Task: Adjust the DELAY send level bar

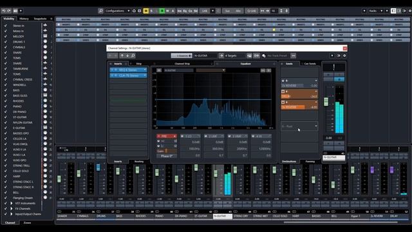Action: click(299, 96)
